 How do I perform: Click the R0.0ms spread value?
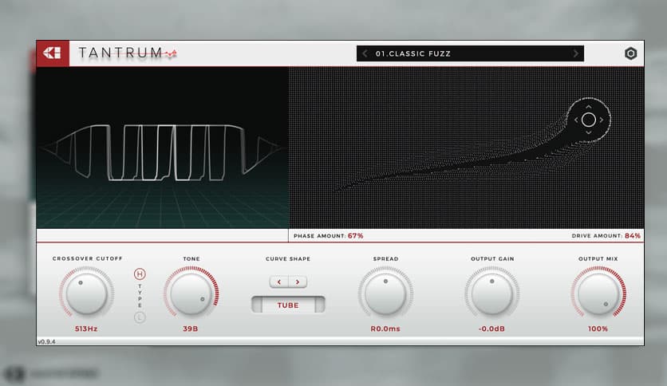point(385,329)
